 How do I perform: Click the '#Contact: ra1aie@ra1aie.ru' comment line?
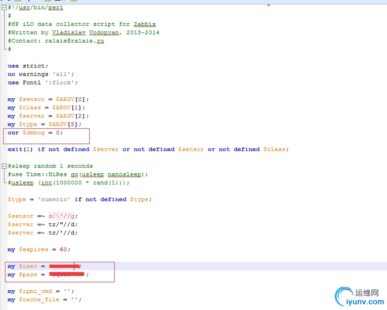56,41
